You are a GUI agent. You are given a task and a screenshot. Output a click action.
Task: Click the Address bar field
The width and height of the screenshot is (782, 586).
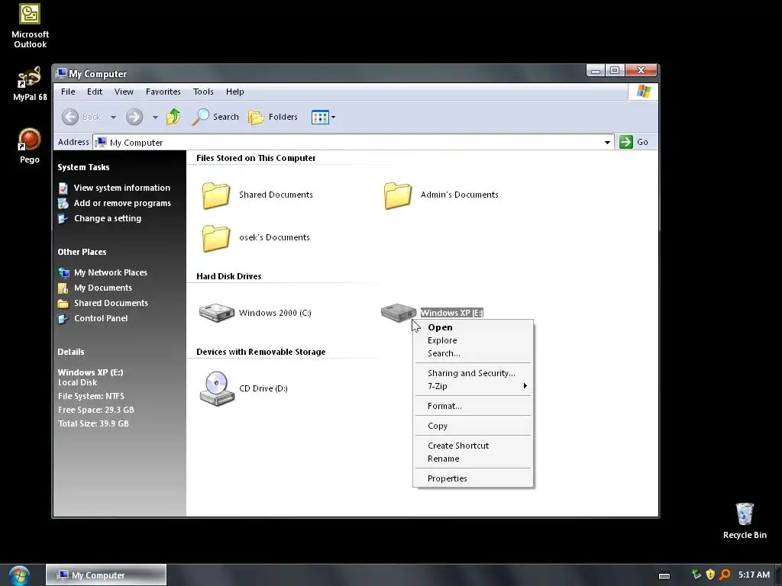coord(353,142)
